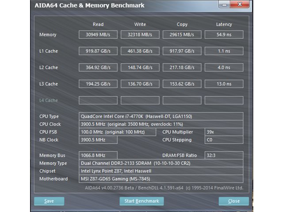The image size is (283, 212).
Task: Select the Memory Read value field
Action: (x=98, y=34)
